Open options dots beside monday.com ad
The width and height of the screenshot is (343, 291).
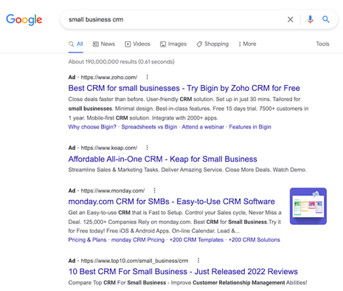[154, 191]
